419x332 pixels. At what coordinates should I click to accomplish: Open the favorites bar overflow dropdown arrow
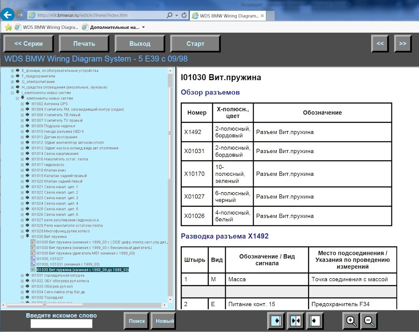pos(143,27)
